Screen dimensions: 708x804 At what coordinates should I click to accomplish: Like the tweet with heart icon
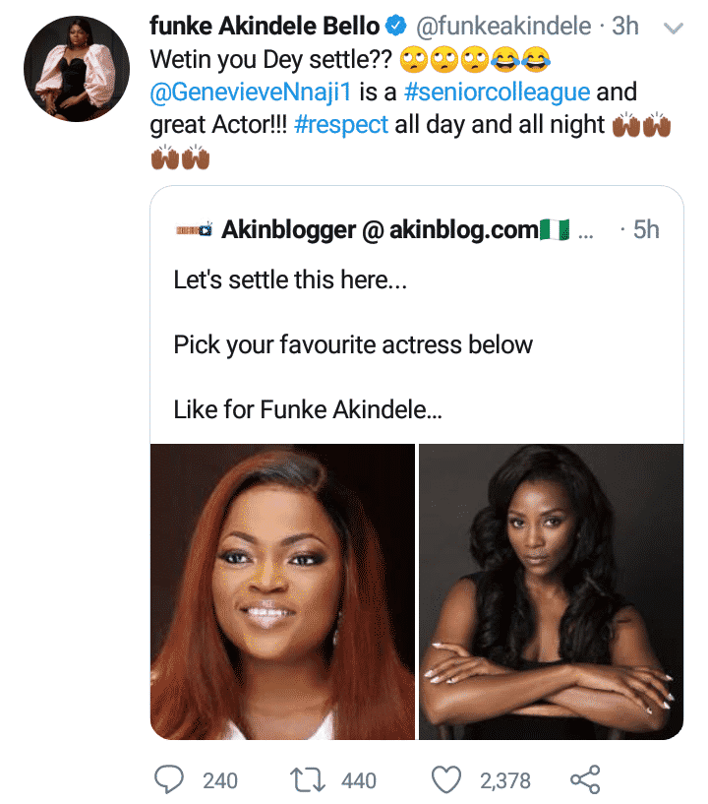(447, 779)
